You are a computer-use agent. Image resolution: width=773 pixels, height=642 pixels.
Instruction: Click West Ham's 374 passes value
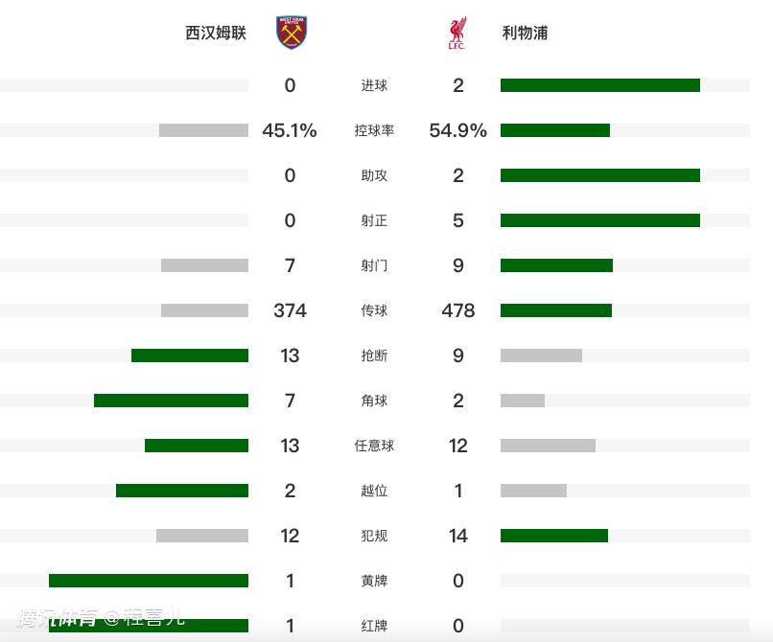[290, 310]
